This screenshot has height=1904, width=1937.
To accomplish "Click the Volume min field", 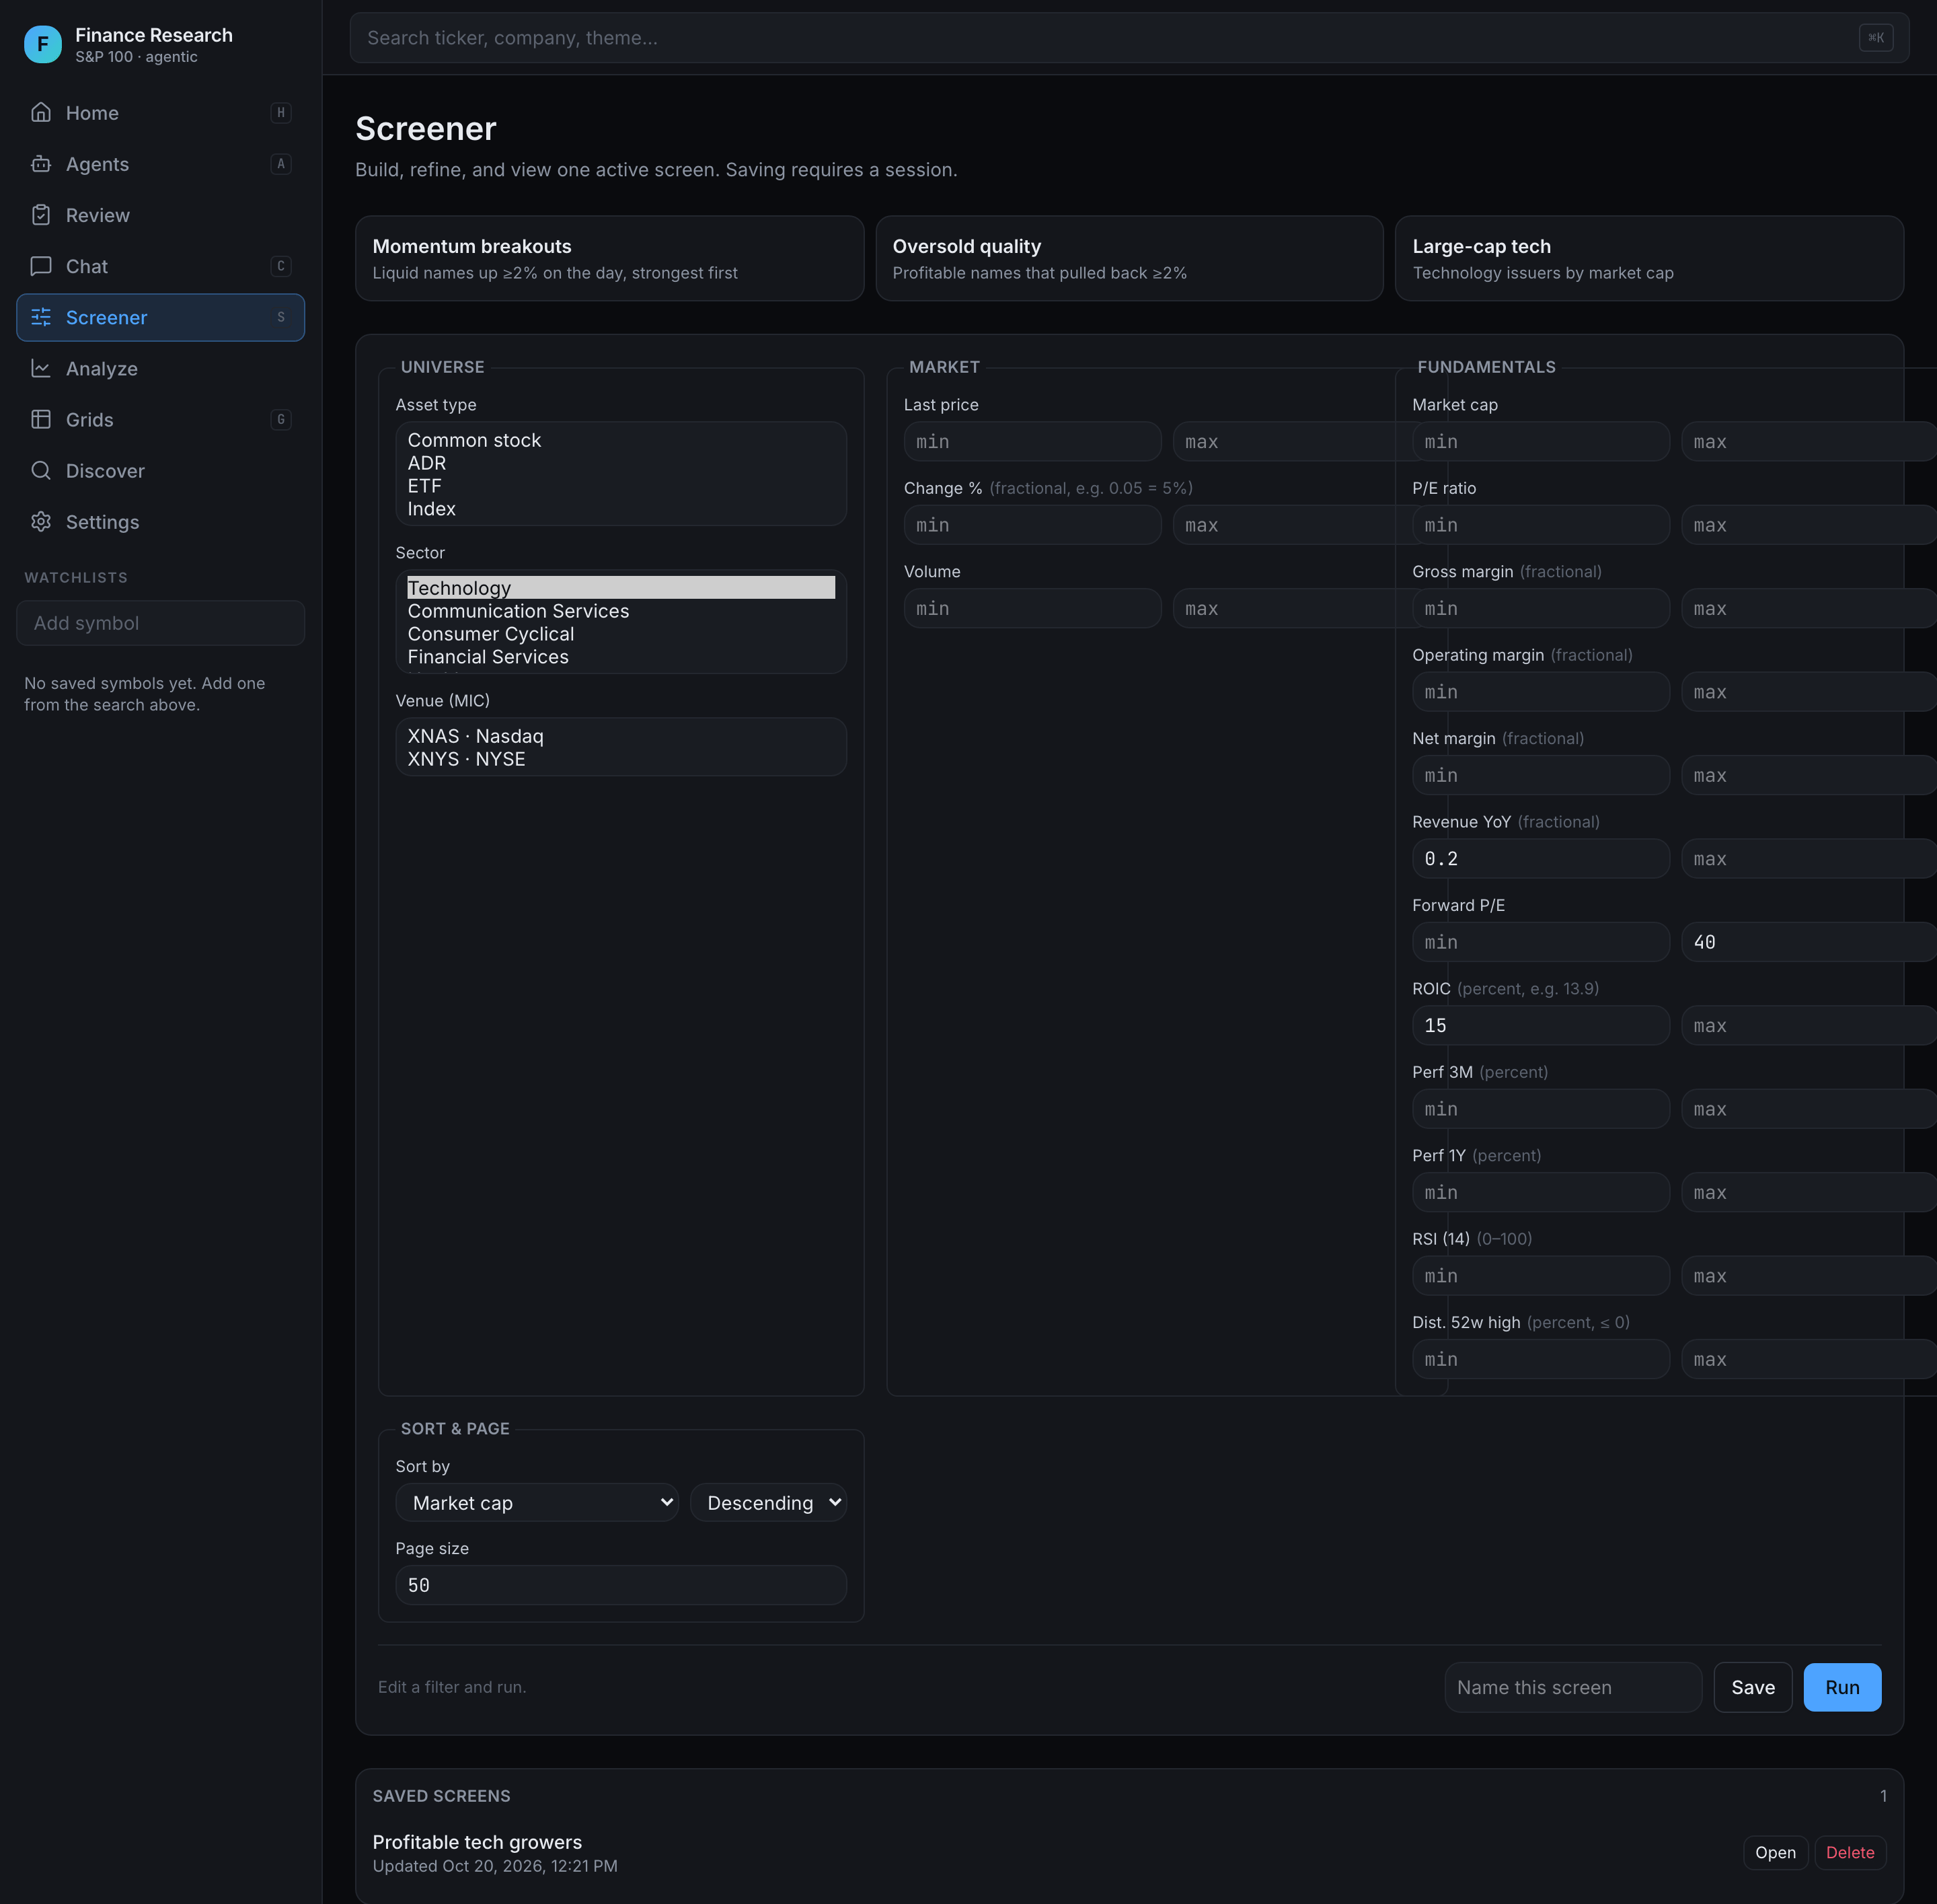I will pos(1032,608).
